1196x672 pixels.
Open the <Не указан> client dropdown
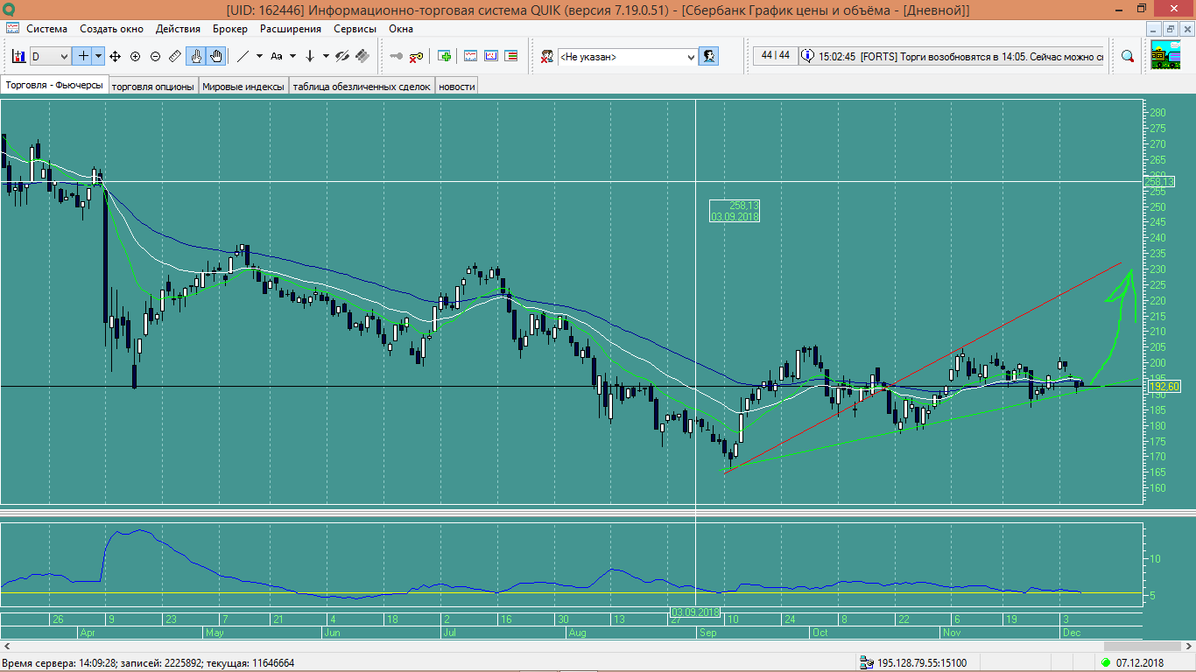point(627,56)
